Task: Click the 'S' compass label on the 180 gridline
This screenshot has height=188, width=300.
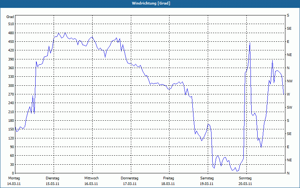Action: tap(288, 121)
